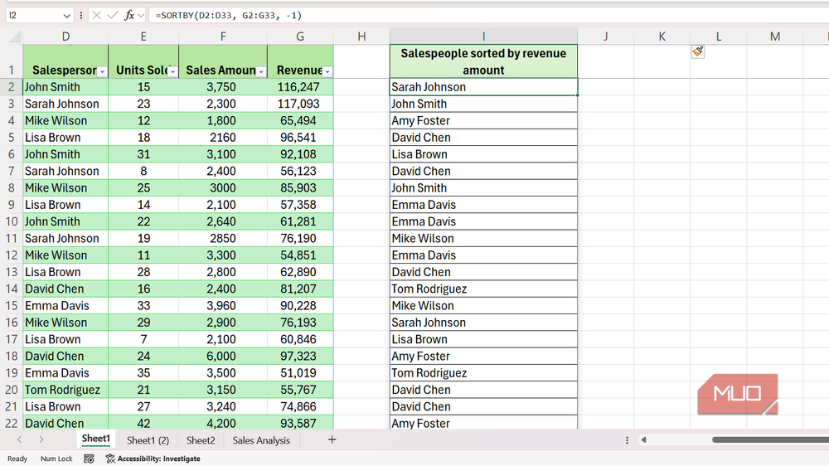The width and height of the screenshot is (829, 466).
Task: Switch to the Sheet1 tab
Action: click(x=95, y=439)
